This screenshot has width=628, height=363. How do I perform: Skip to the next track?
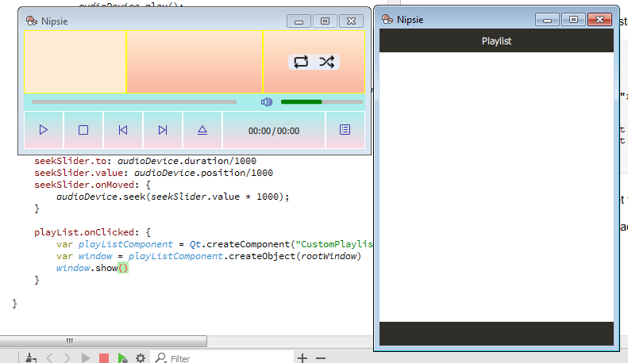(x=162, y=130)
